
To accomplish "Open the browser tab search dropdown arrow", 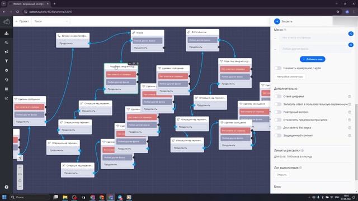I will click(4, 4).
